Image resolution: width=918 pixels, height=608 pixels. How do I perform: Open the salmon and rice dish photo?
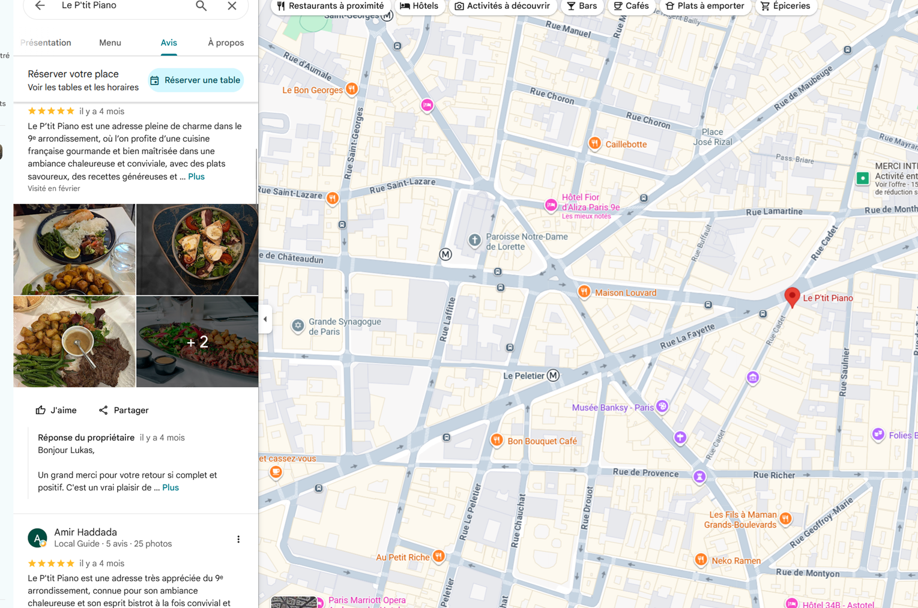pyautogui.click(x=74, y=249)
